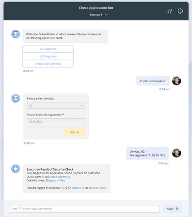
Task: Follow the view in IE link
Action: tap(78, 188)
